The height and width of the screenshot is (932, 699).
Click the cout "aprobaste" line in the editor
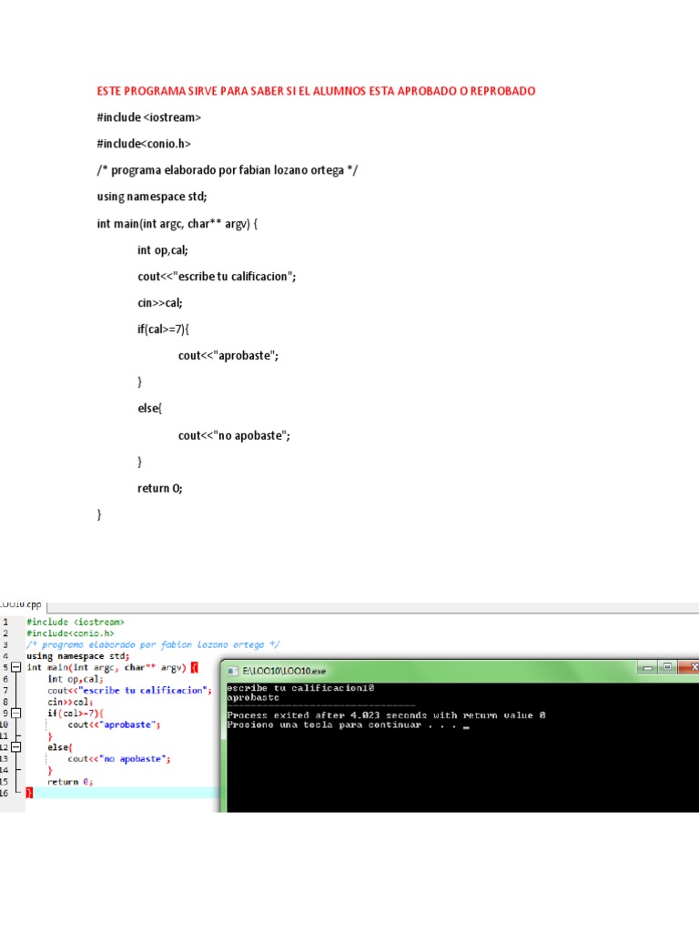[114, 724]
